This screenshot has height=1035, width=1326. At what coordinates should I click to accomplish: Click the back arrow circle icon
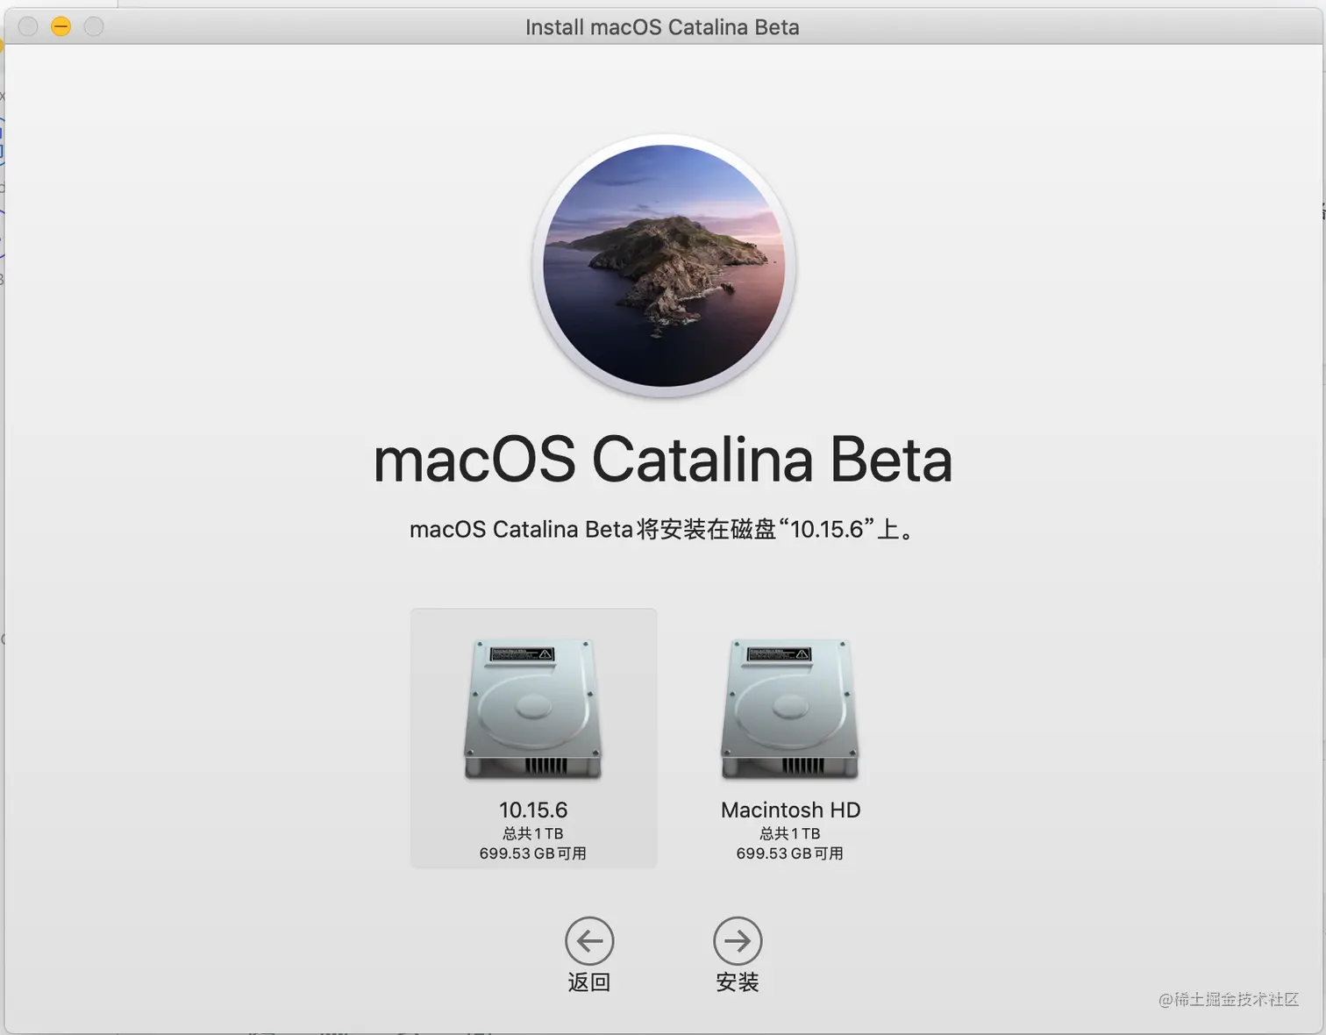pyautogui.click(x=589, y=941)
